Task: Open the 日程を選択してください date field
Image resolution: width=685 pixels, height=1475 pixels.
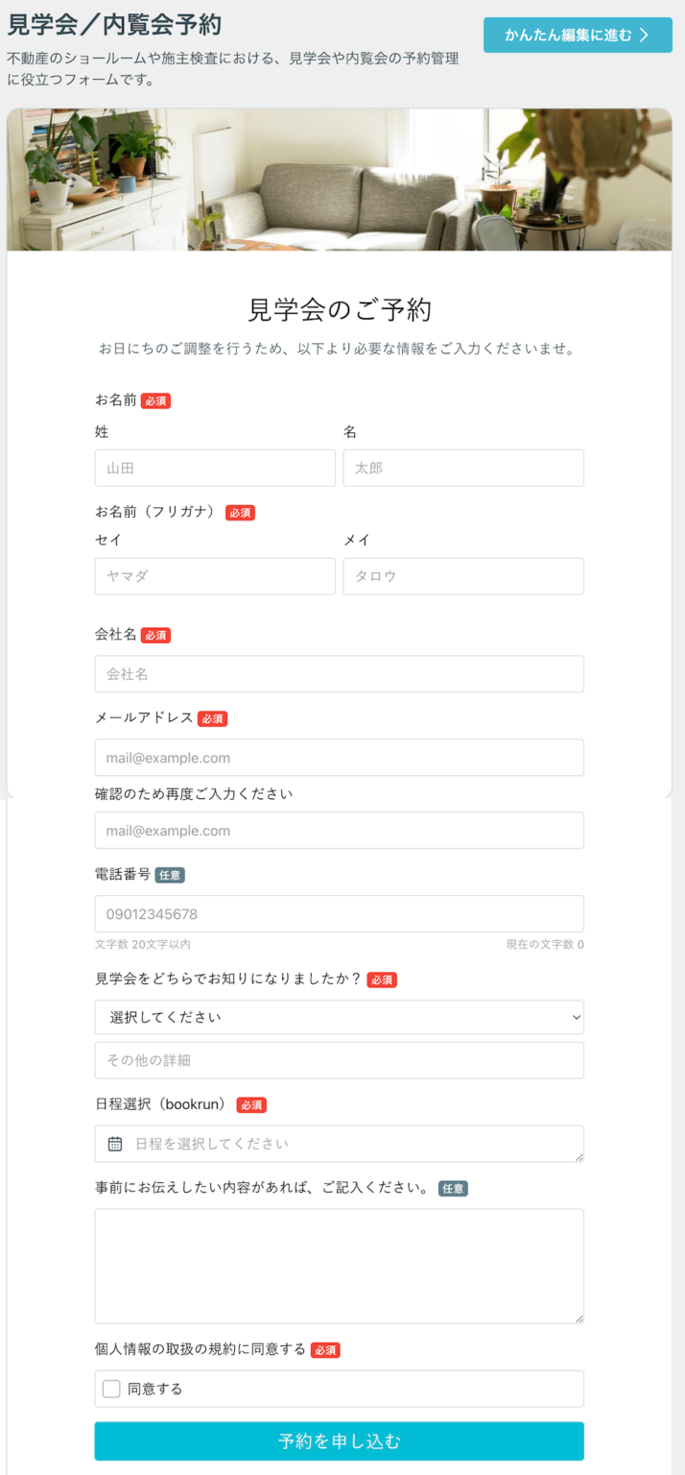Action: click(x=339, y=1143)
